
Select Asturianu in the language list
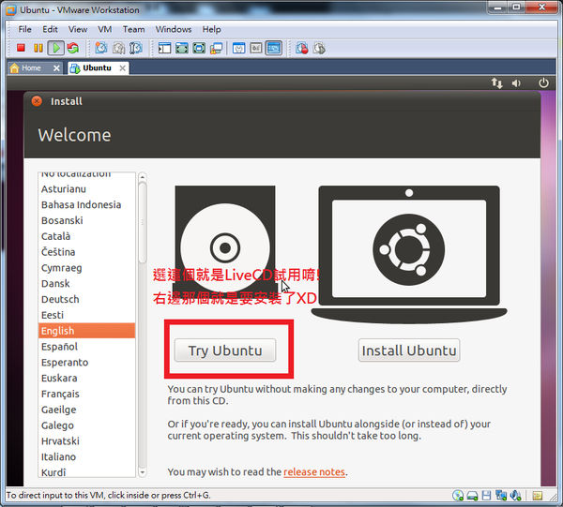pos(86,189)
